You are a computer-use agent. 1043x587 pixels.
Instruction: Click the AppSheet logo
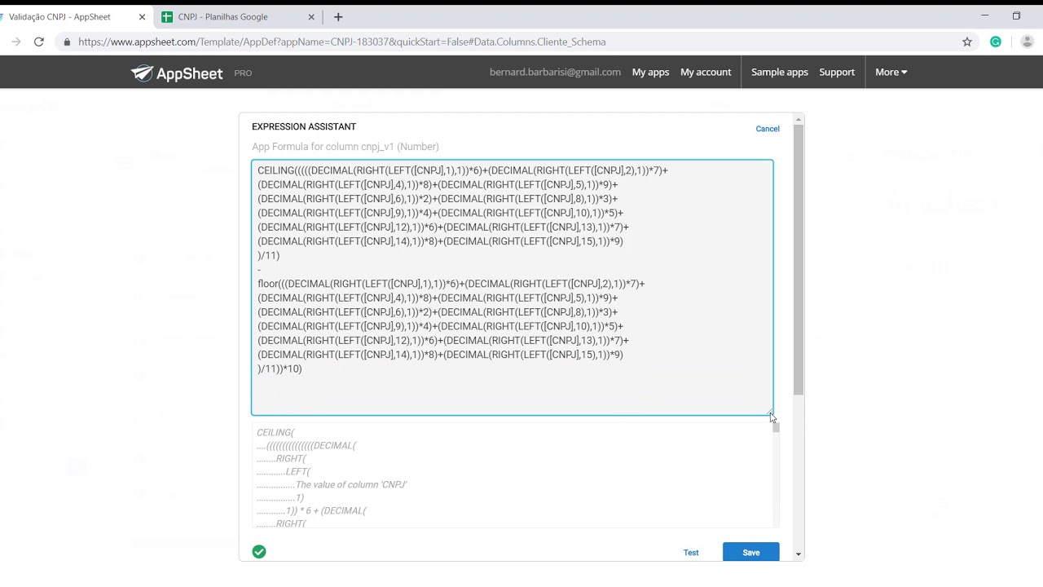click(177, 73)
